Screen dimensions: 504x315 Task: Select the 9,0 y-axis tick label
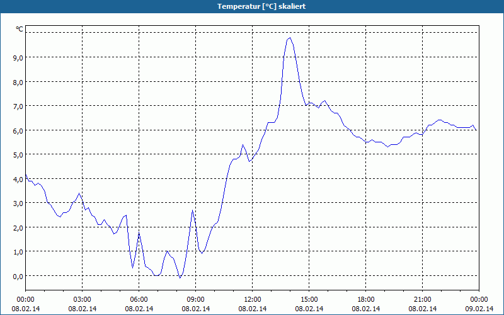coord(19,58)
